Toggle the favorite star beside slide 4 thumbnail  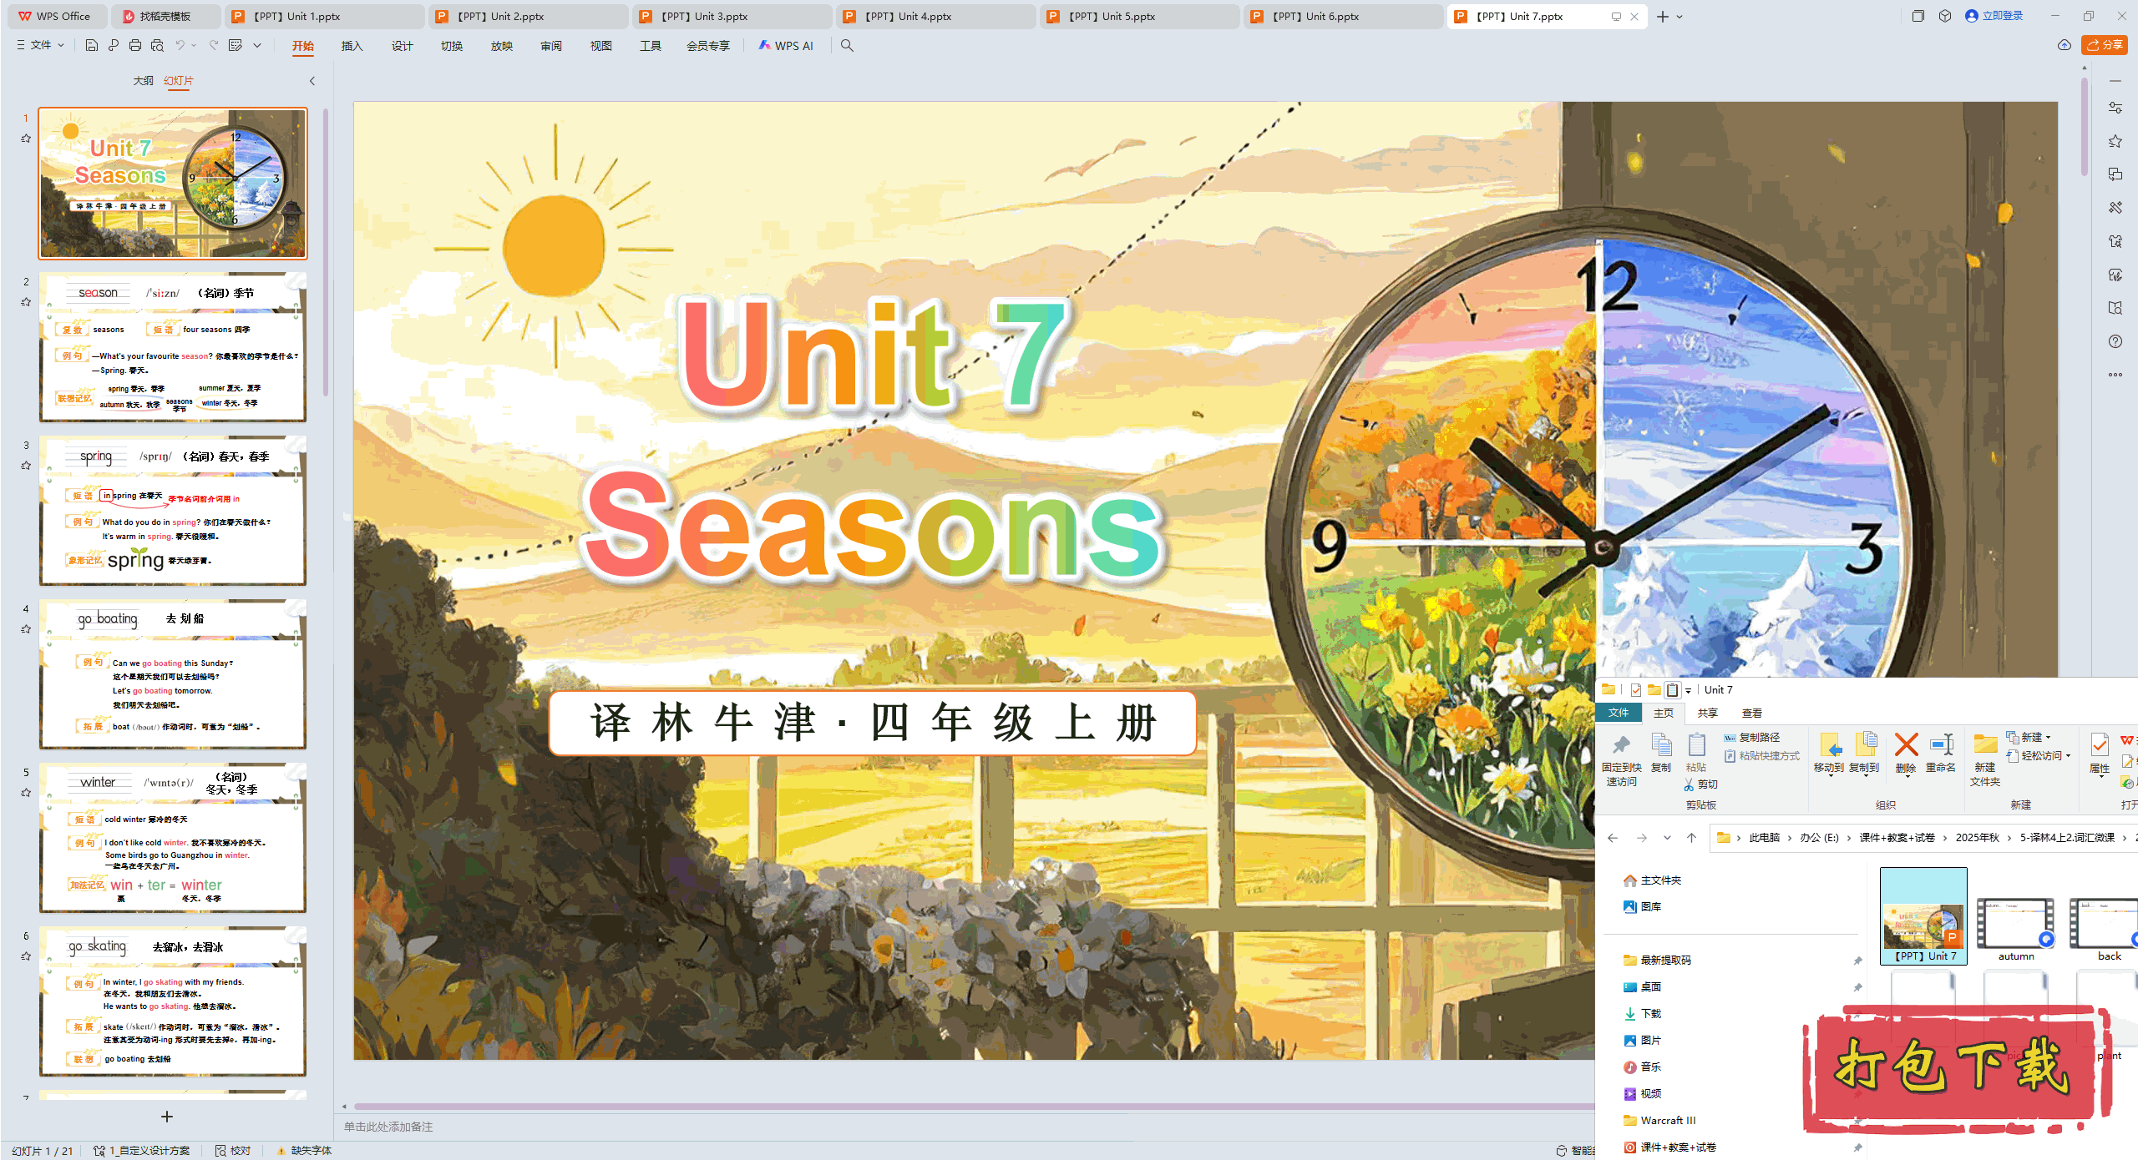(x=26, y=629)
